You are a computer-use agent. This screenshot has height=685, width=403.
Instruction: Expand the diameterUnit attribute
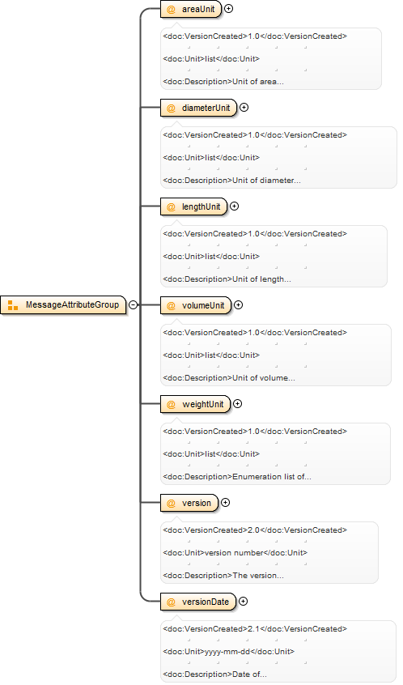[x=244, y=108]
